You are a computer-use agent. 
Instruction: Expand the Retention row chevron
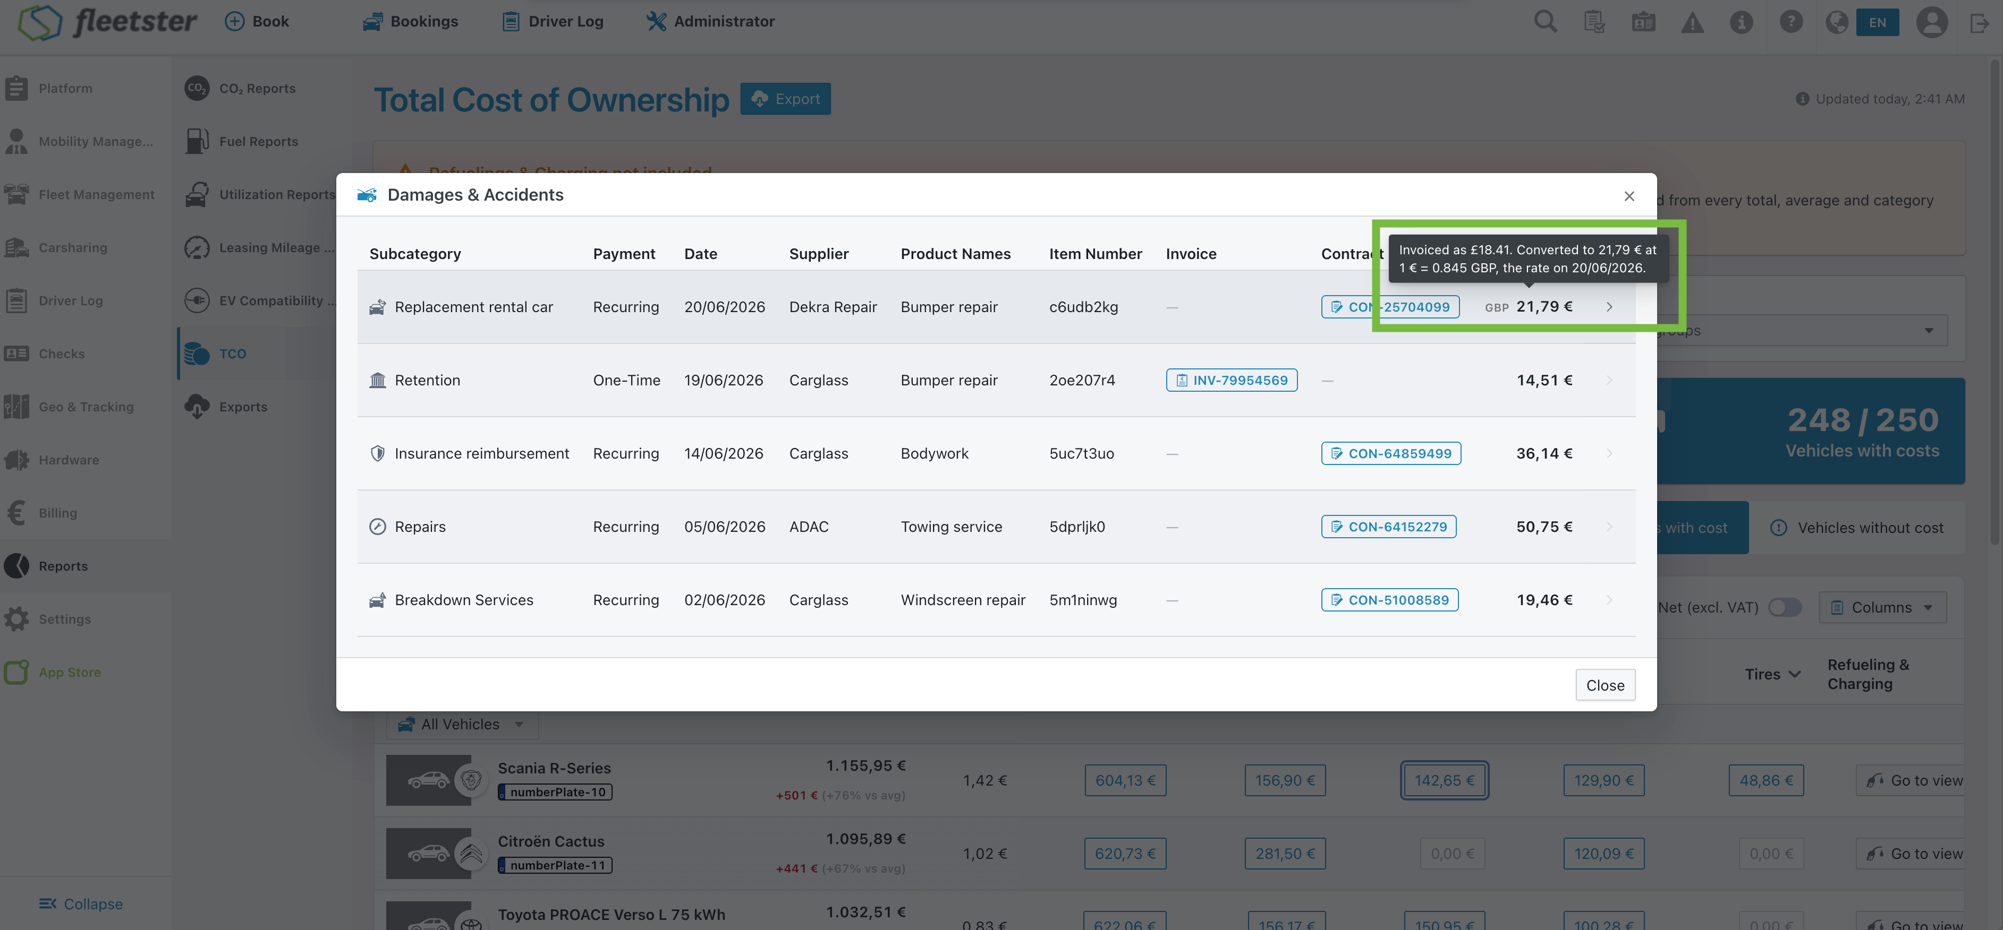(x=1609, y=381)
